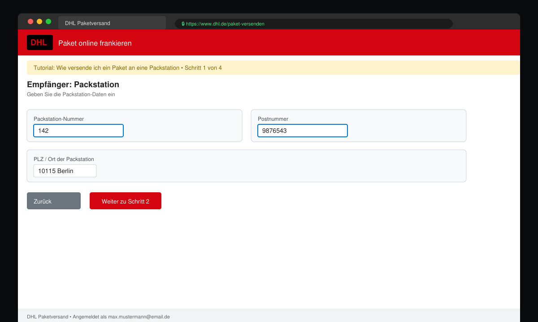
Task: Click the URL address bar
Action: coord(314,24)
